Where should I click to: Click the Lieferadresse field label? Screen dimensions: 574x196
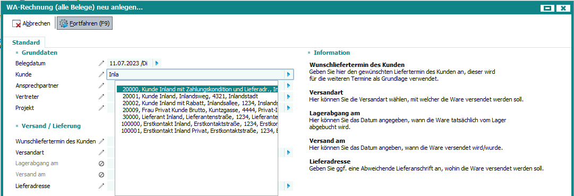[x=33, y=186]
